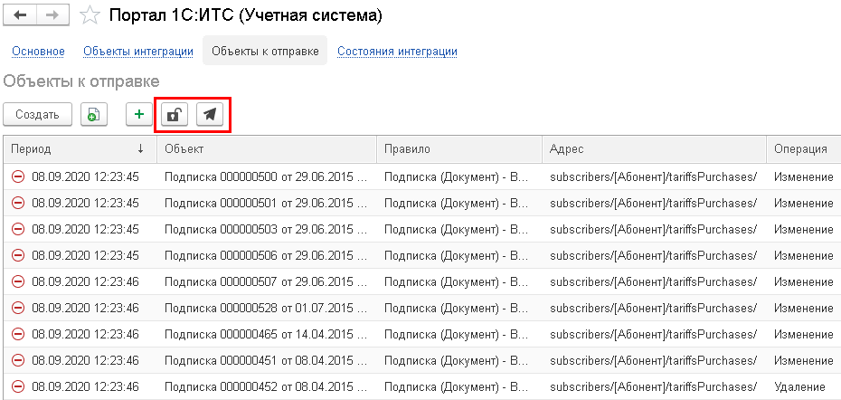Click the paper plane send icon
841x400 pixels.
click(210, 114)
